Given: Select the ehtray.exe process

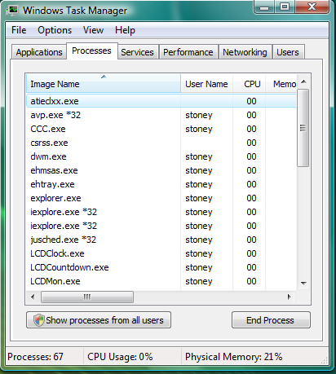Looking at the screenshot, I should (161, 184).
